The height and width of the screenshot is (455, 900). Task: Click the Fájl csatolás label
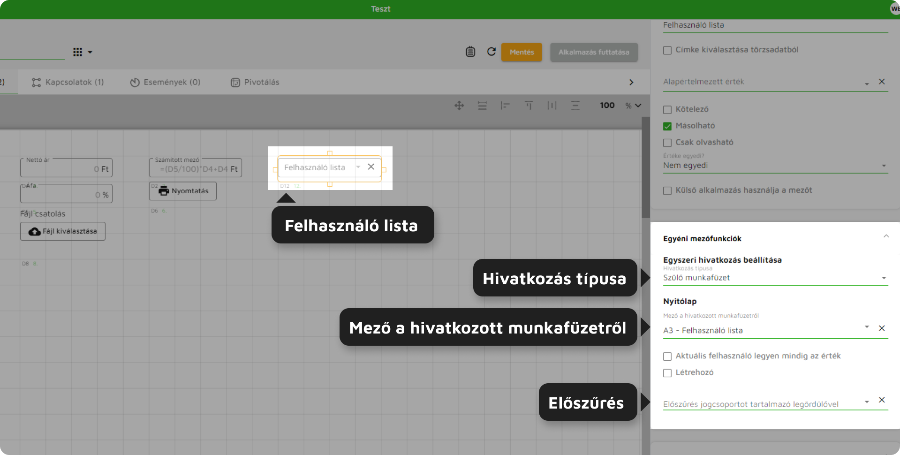(x=43, y=214)
